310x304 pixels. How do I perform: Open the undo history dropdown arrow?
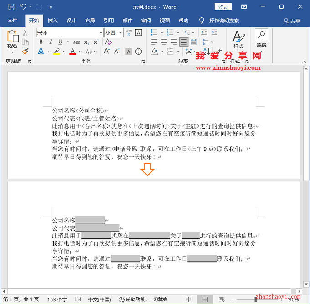click(x=31, y=7)
